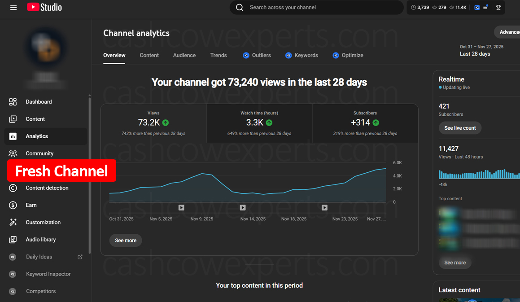Open the hamburger navigation menu
Image resolution: width=520 pixels, height=302 pixels.
click(13, 7)
